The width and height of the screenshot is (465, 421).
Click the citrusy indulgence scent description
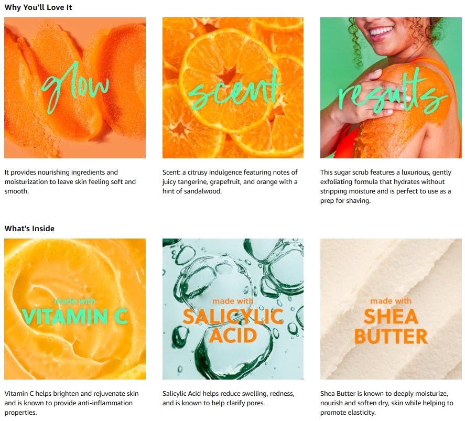coord(230,182)
